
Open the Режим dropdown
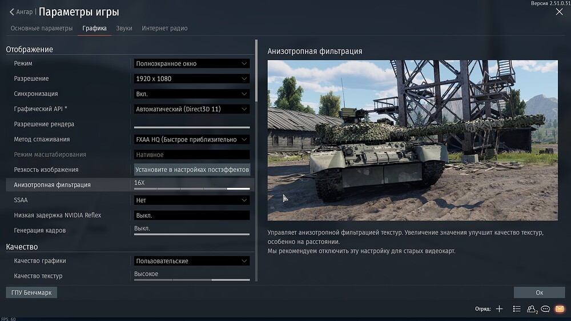[x=191, y=63]
